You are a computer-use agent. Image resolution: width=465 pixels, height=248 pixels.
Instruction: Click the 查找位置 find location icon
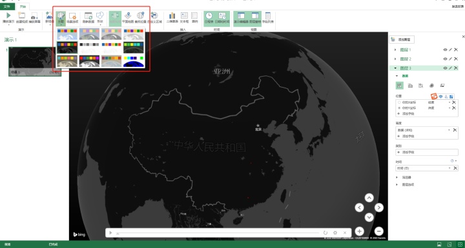(x=140, y=15)
